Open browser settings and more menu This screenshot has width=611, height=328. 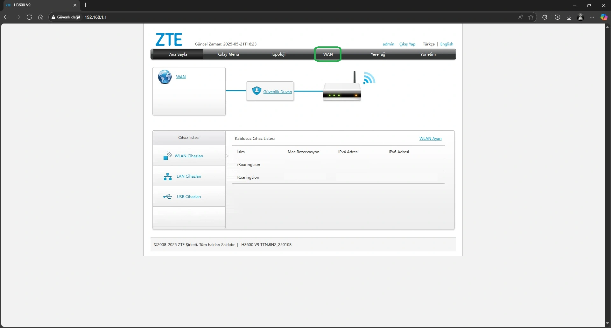pyautogui.click(x=592, y=17)
